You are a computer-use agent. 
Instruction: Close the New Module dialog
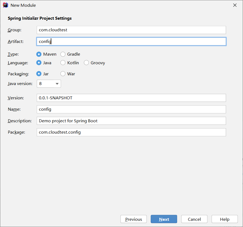[235, 5]
